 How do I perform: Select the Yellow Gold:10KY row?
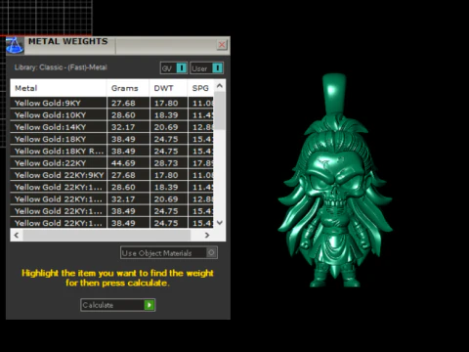[111, 115]
